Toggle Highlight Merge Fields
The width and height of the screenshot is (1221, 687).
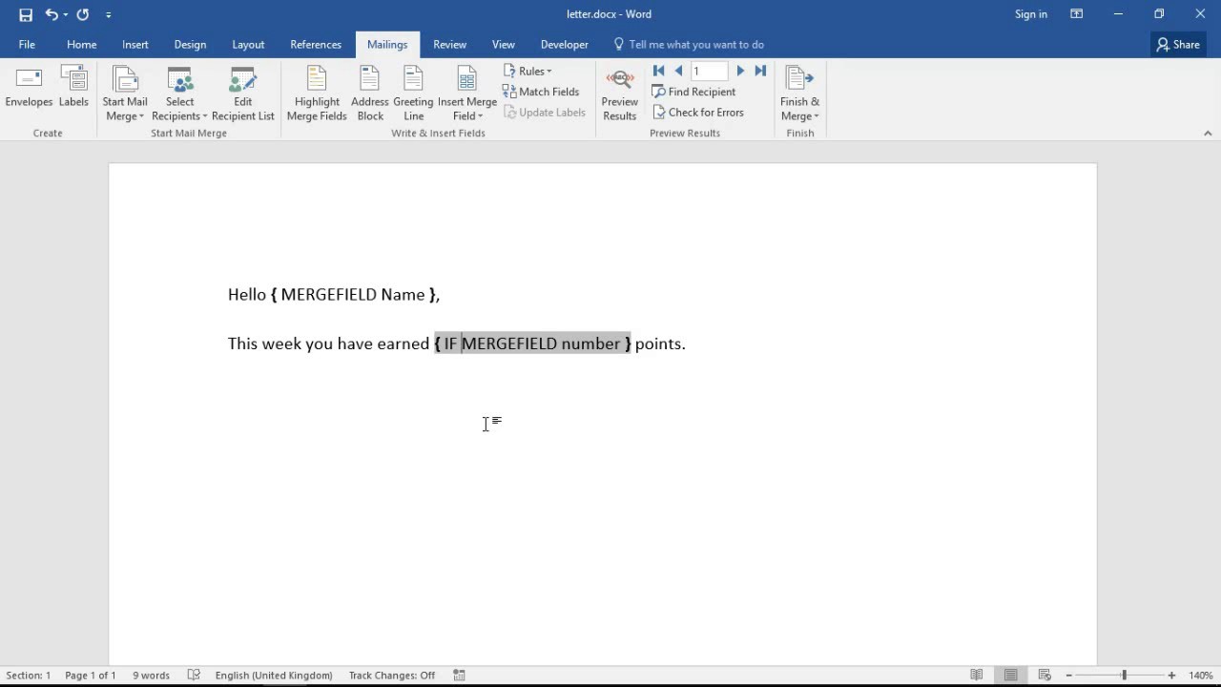[316, 91]
